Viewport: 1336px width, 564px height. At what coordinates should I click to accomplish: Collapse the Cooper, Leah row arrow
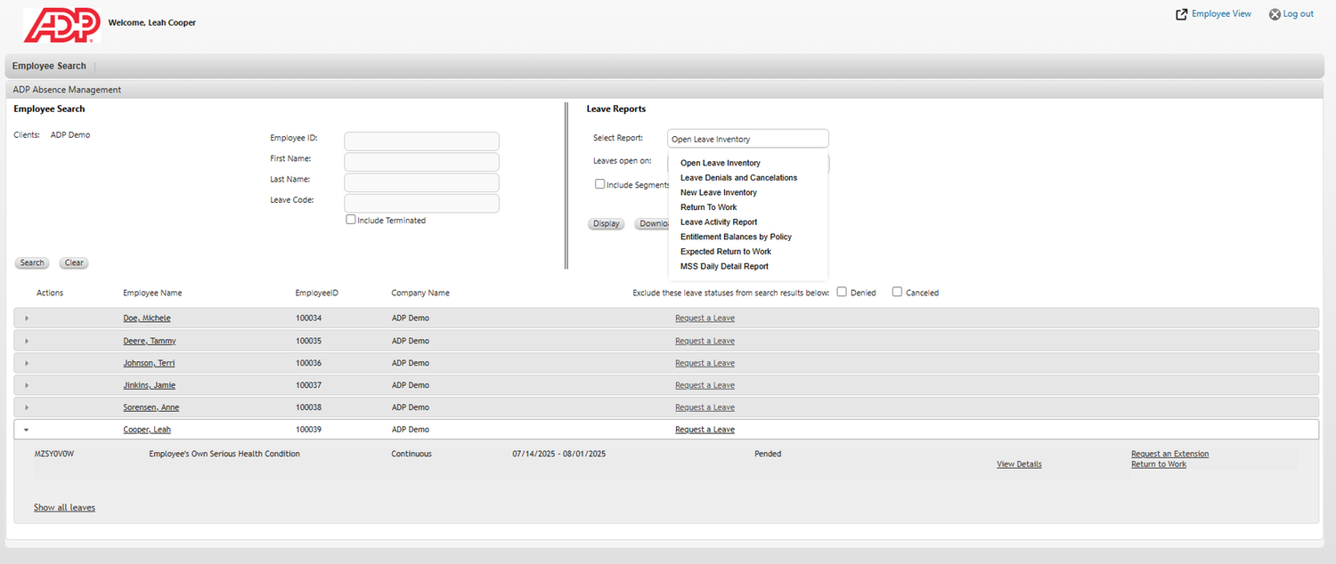click(27, 430)
